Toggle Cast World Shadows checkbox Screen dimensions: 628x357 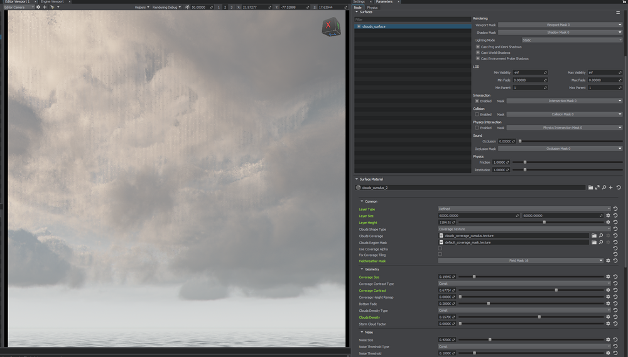click(x=477, y=53)
